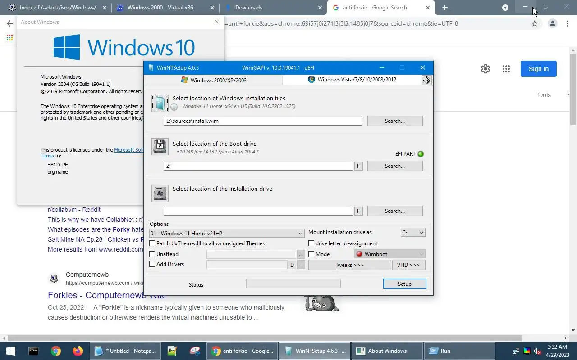
Task: Bookmark this page with the star icon
Action: pos(535,23)
